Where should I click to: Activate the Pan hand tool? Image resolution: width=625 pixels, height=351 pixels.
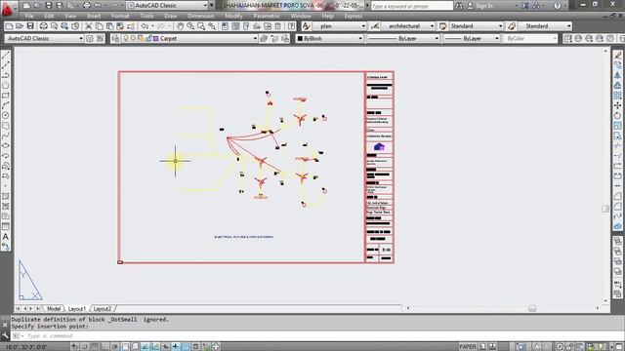[x=180, y=26]
